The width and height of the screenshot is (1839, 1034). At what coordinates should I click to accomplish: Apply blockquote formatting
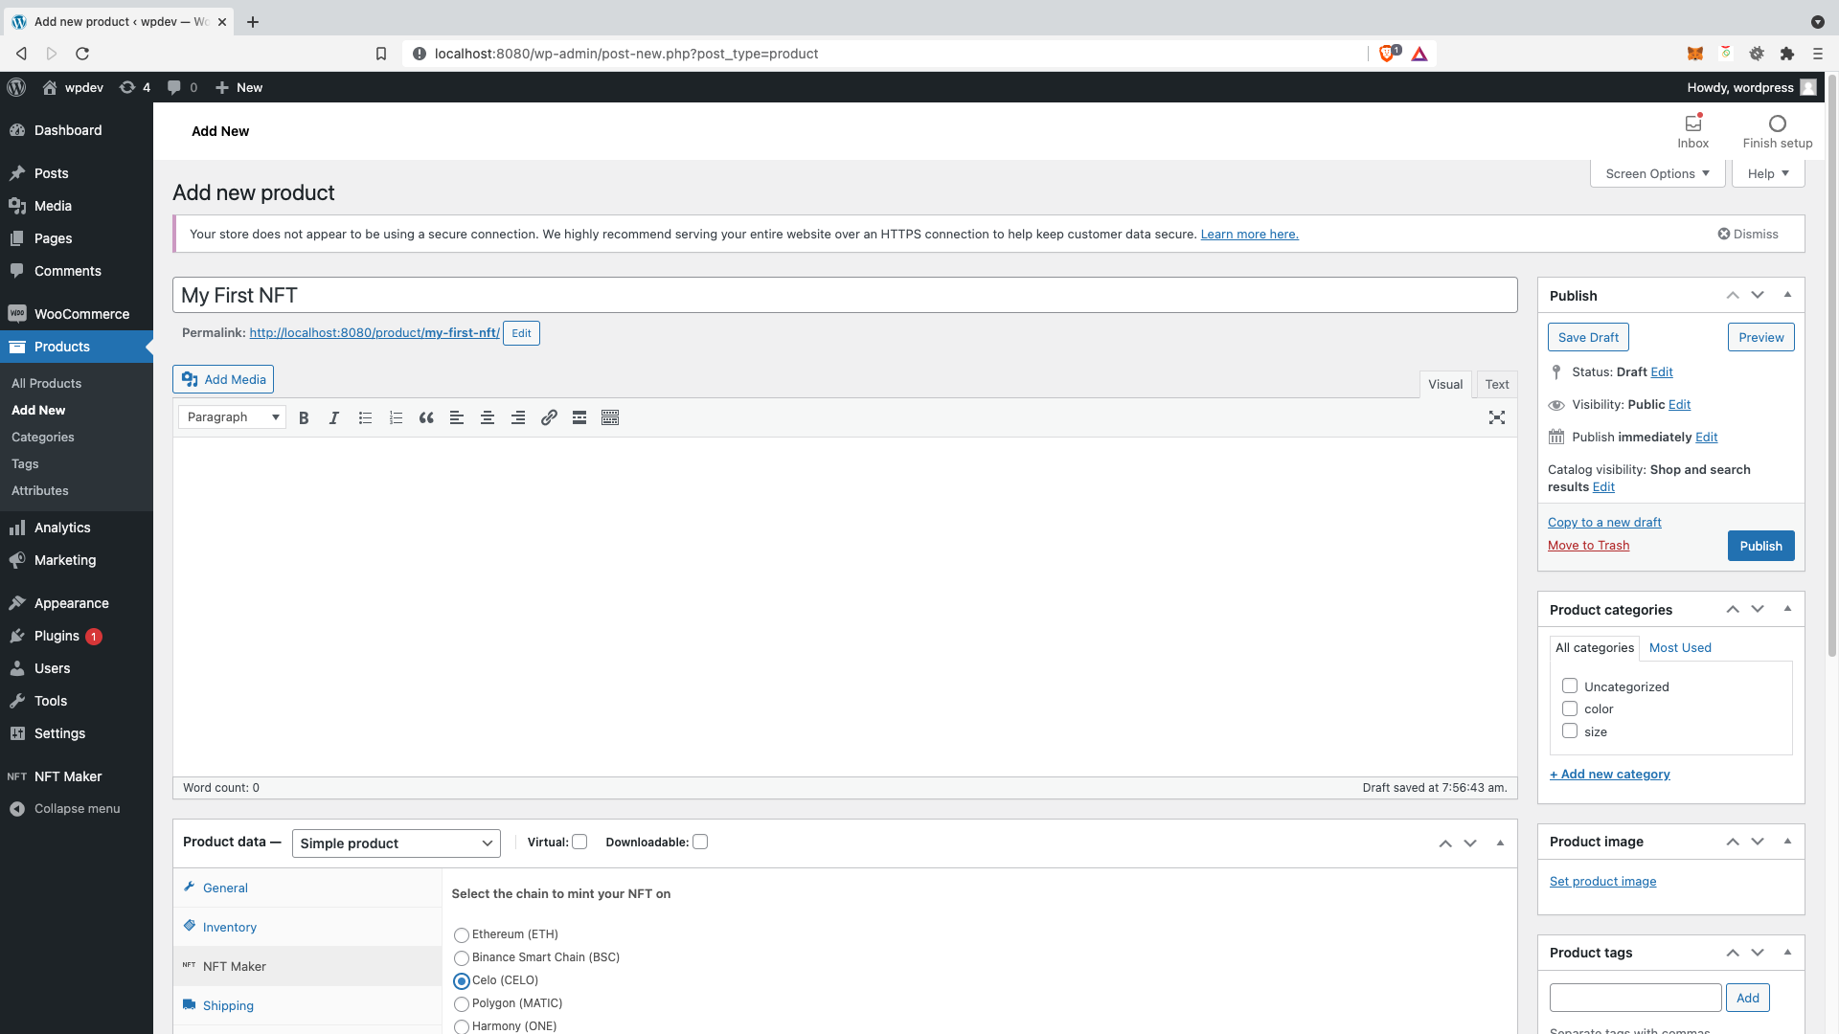point(426,417)
